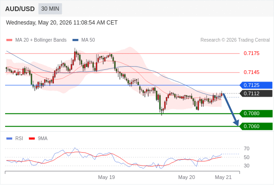Click the 0.7175 resistance label

251,53
